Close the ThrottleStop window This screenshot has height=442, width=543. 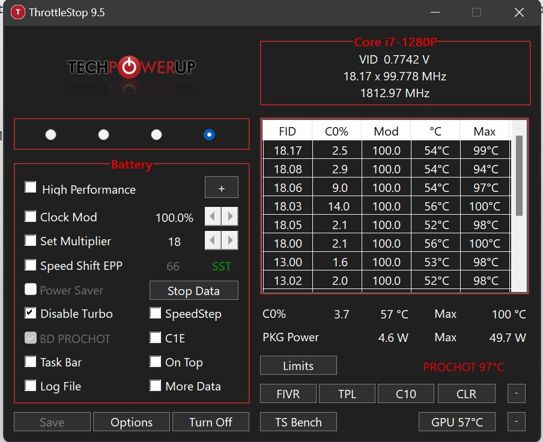click(x=519, y=13)
